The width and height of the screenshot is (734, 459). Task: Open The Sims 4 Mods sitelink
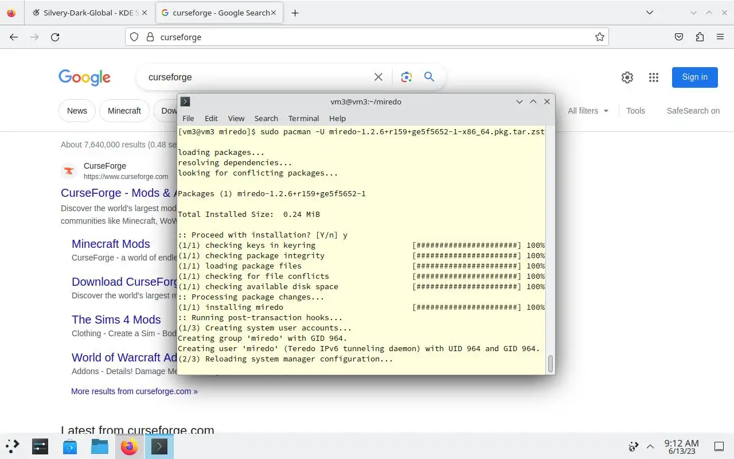(116, 320)
